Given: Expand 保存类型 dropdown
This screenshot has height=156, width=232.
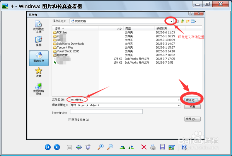Looking at the screenshot, I should pyautogui.click(x=179, y=105).
